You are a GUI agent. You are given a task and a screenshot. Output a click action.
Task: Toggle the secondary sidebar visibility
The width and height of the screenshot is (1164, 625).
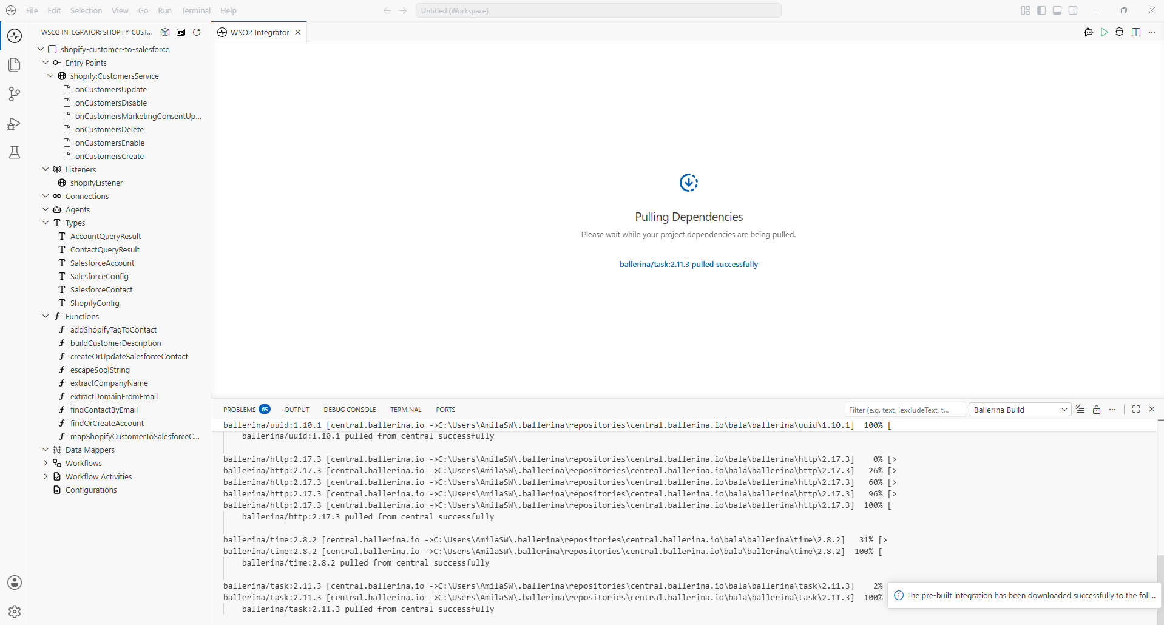[x=1073, y=10]
